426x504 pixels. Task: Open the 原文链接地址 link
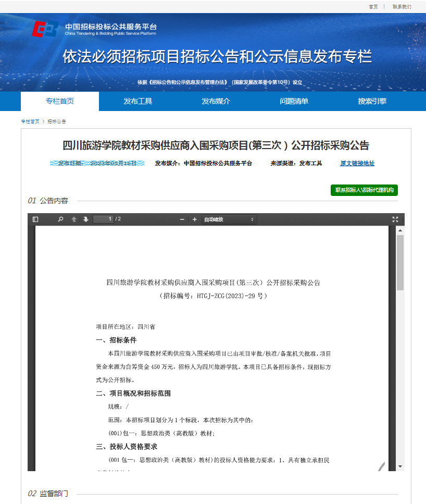coord(357,163)
